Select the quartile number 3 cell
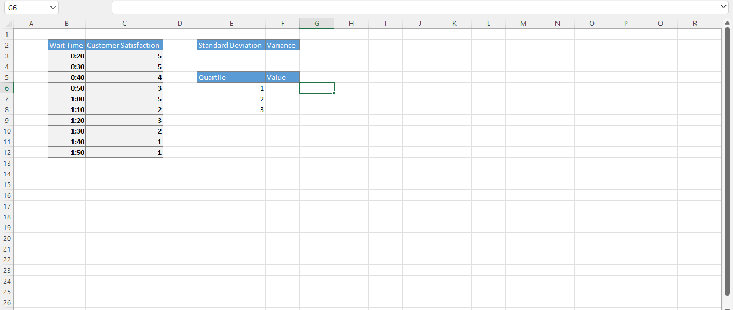 (x=231, y=109)
